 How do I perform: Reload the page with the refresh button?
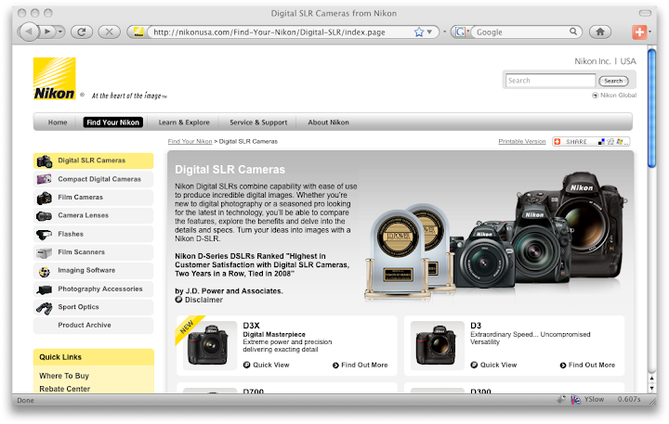[x=82, y=32]
